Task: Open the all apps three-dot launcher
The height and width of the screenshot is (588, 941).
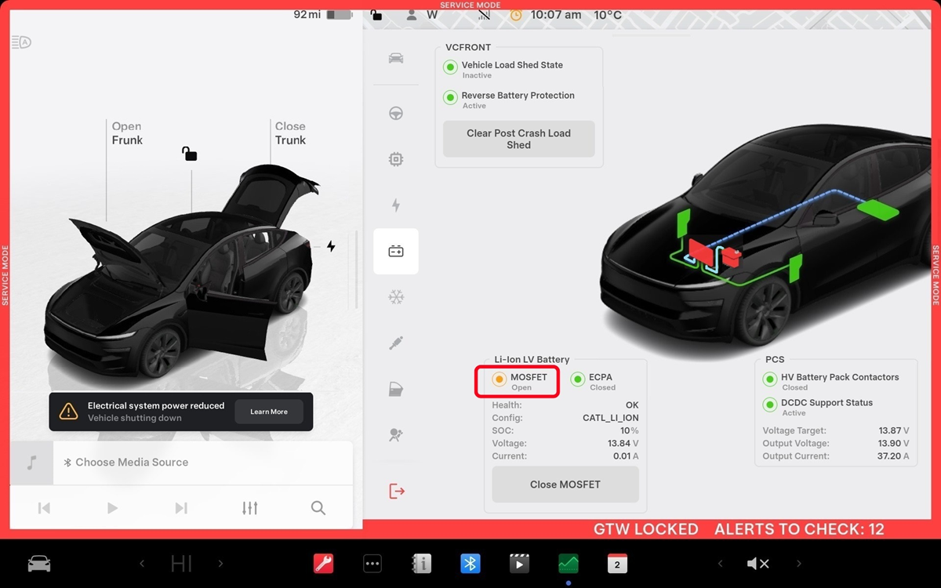Action: 372,564
